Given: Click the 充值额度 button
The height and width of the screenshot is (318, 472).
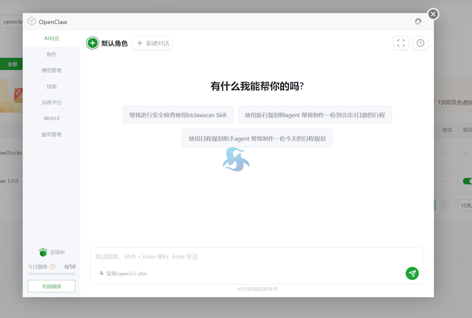Looking at the screenshot, I should [51, 286].
